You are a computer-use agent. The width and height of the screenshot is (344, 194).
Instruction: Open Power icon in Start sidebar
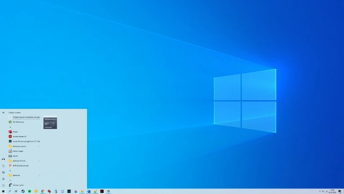pos(3,185)
